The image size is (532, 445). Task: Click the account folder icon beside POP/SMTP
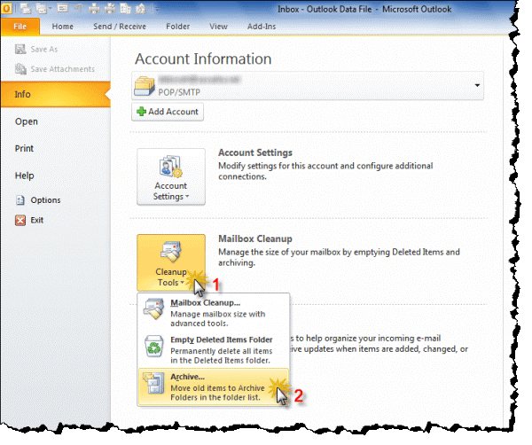pos(145,86)
